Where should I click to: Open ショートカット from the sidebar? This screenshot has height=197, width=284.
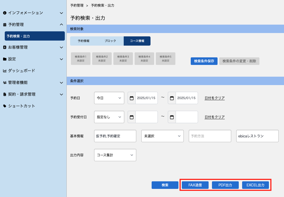22,106
